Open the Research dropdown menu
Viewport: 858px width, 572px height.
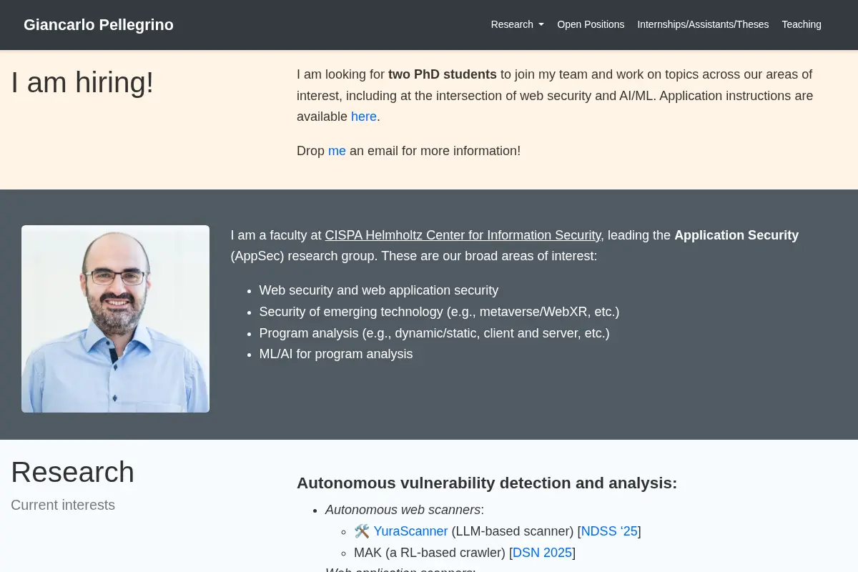point(517,24)
